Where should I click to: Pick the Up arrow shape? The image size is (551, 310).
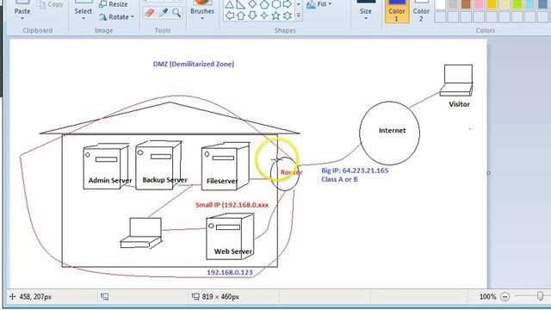point(241,15)
